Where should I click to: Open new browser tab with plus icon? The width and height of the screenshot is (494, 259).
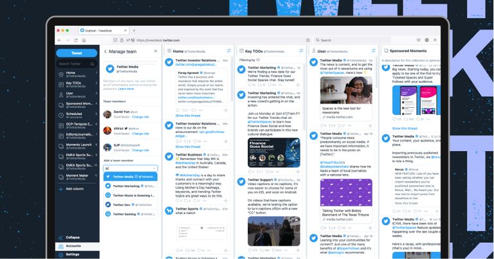click(134, 30)
